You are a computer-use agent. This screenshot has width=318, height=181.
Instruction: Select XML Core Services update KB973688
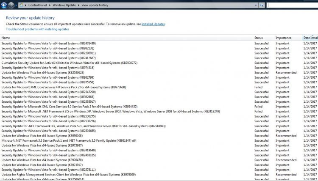click(159, 87)
